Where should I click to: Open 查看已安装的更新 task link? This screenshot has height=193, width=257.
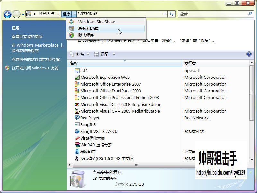pos(27,36)
